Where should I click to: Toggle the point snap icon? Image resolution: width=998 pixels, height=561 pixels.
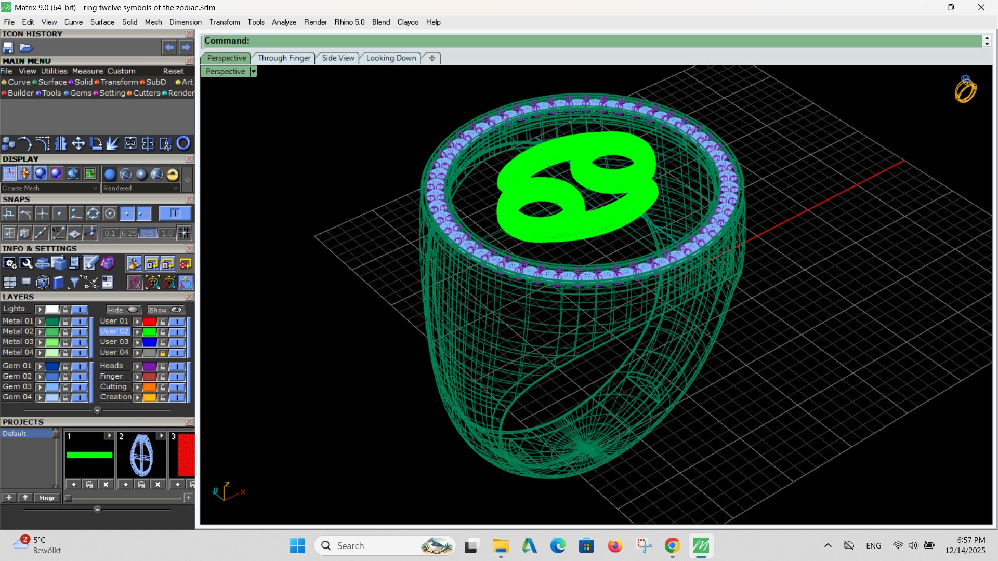tap(59, 213)
